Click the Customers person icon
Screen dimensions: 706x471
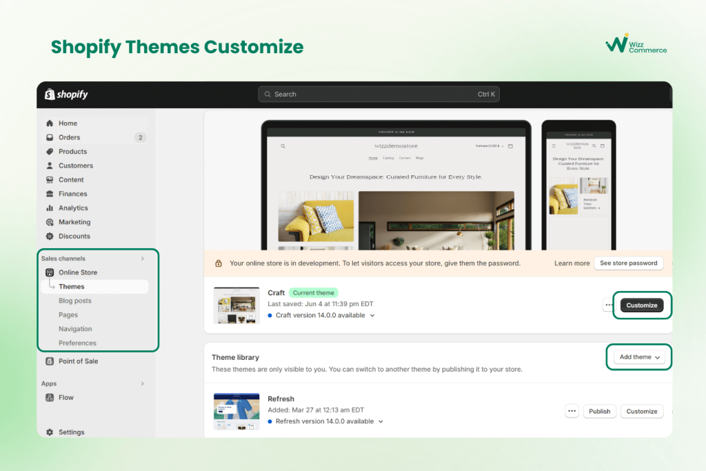50,166
